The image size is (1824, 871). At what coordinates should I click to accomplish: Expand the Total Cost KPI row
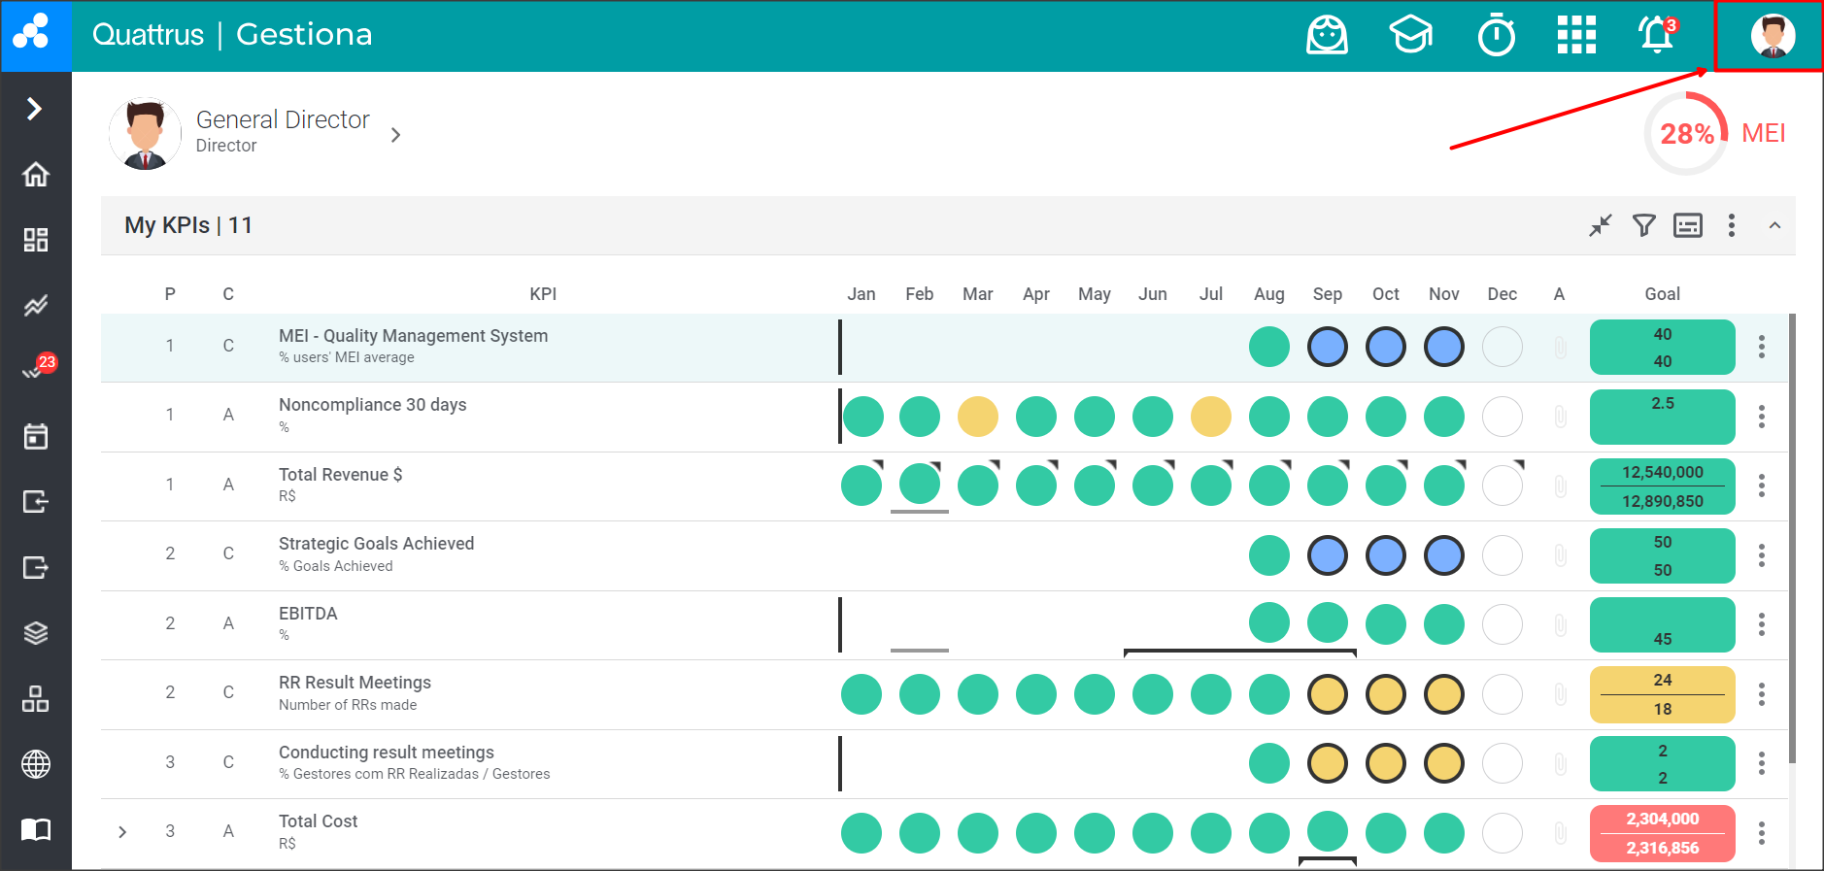click(x=122, y=832)
